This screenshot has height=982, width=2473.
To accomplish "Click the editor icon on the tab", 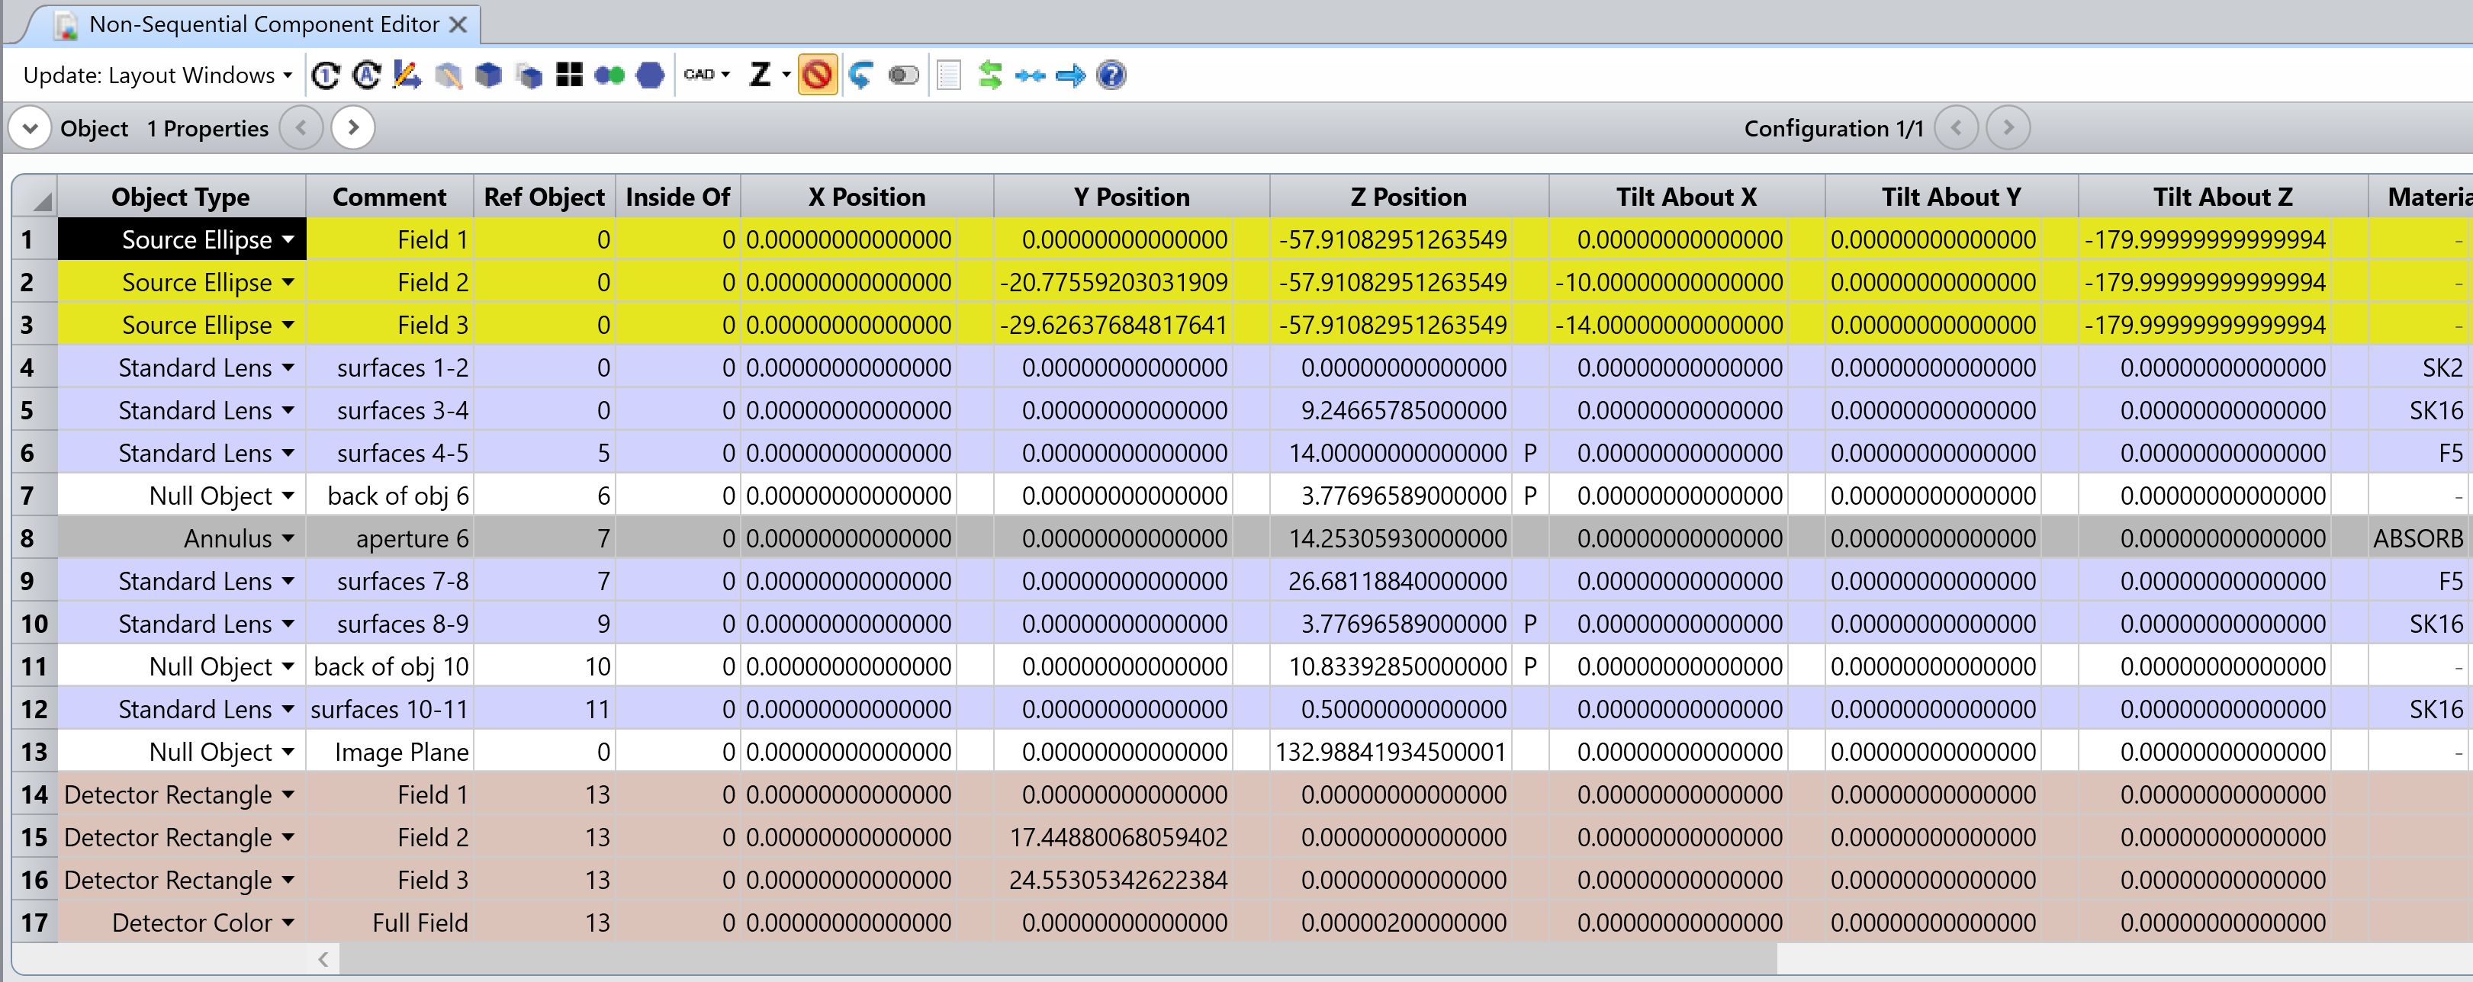I will [66, 25].
